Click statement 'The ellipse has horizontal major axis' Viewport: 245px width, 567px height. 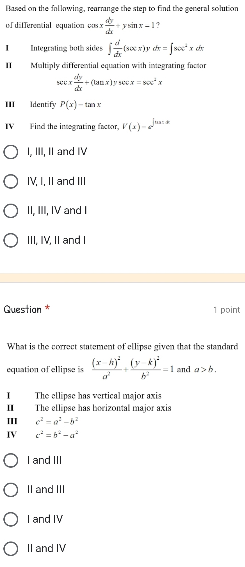point(103,408)
